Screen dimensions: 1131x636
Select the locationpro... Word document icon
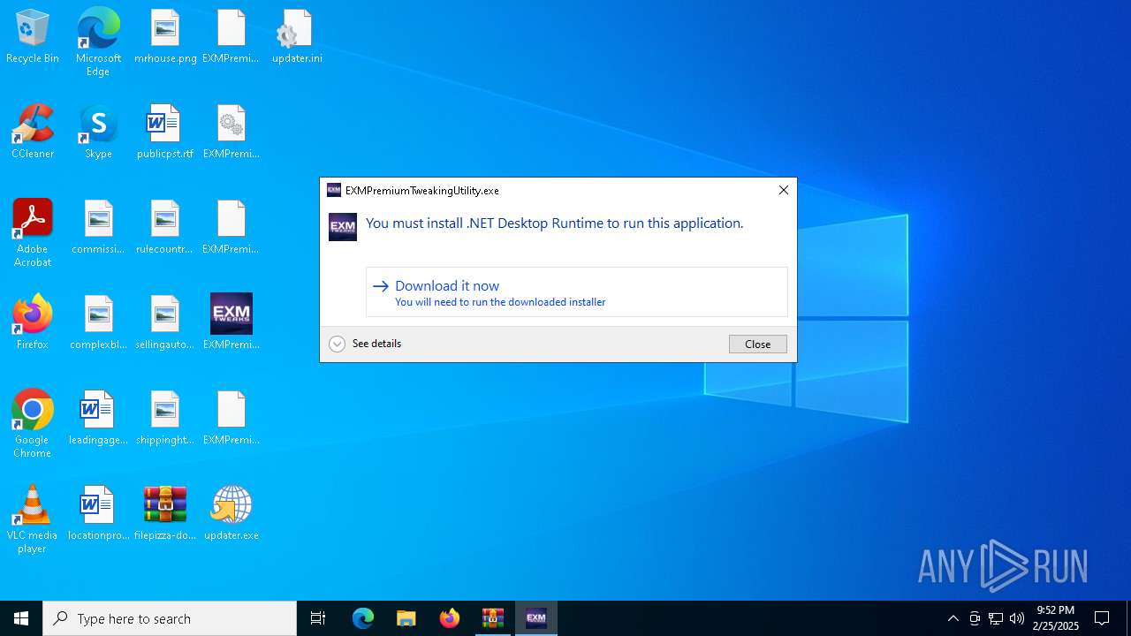click(x=98, y=513)
